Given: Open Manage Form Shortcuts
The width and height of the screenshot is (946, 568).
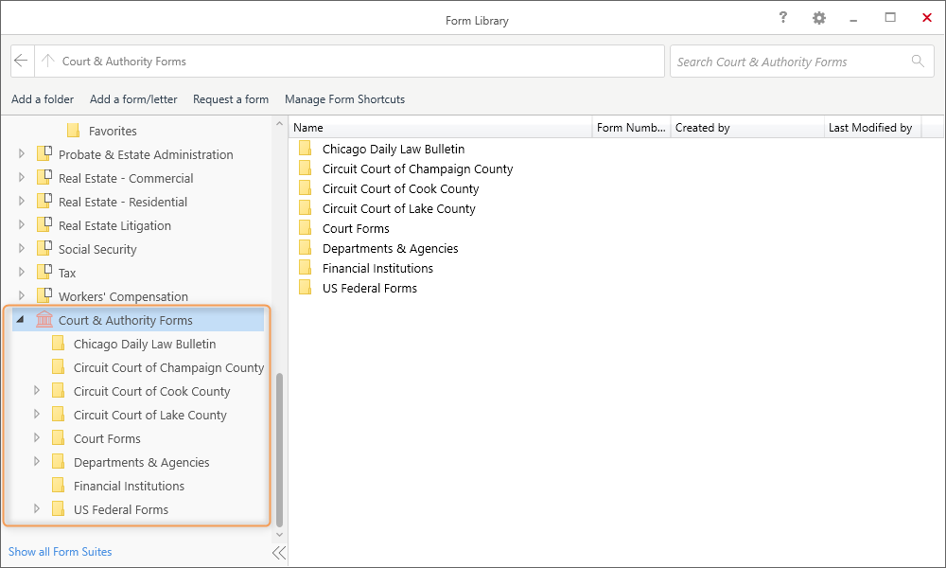Looking at the screenshot, I should (344, 99).
